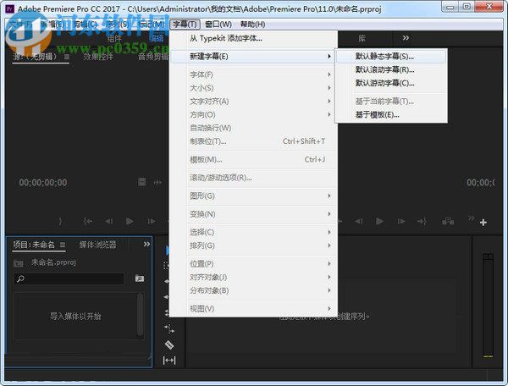
Task: Select the 项目:未命名 panel tab
Action: pos(34,245)
